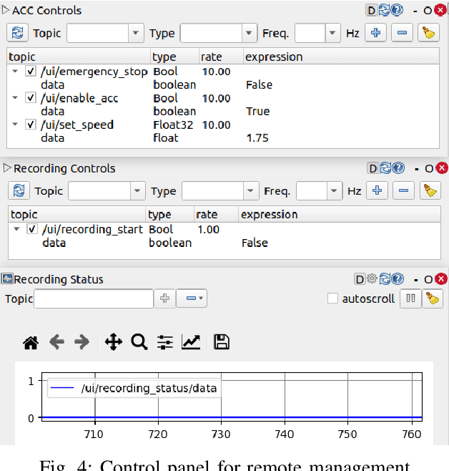
Task: Edit axis and curve parameters
Action: pyautogui.click(x=191, y=342)
